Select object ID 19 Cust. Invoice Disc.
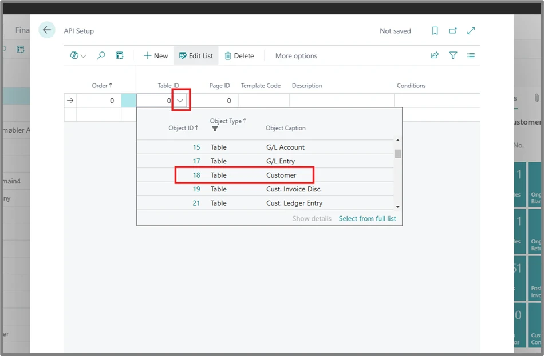 [265, 189]
